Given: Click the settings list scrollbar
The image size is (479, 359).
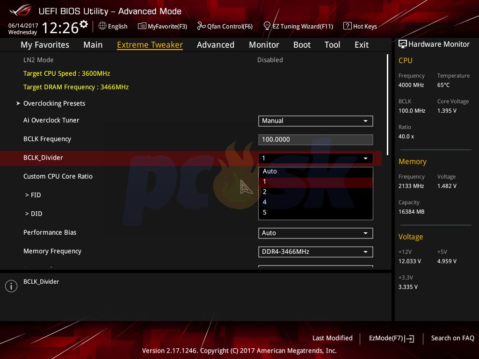Looking at the screenshot, I should pos(388,105).
